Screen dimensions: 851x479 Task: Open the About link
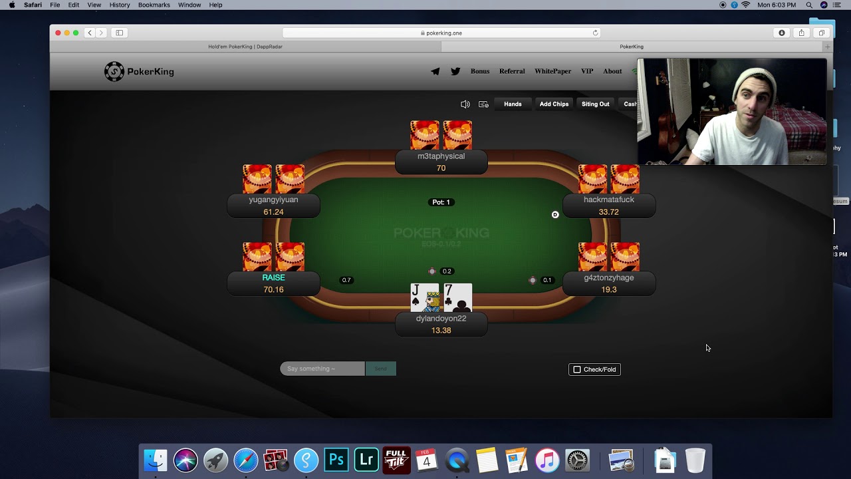[612, 71]
